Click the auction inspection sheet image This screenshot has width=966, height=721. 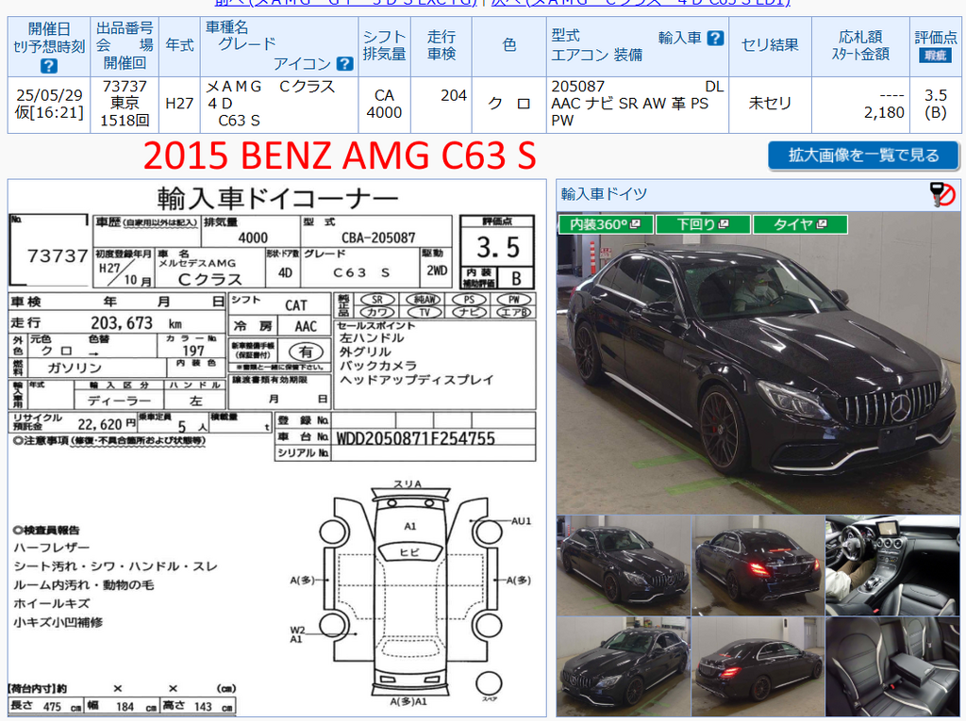coord(276,449)
